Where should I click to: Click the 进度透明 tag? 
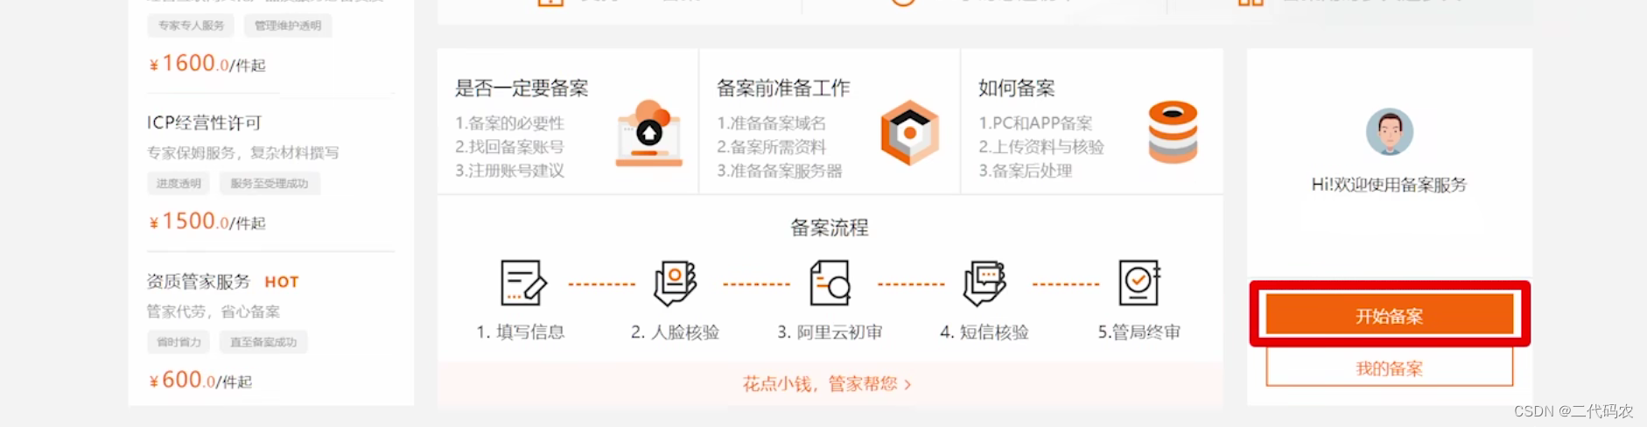click(179, 184)
